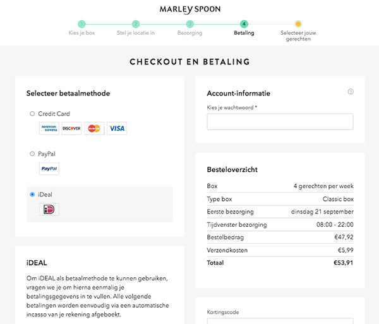The image size is (379, 324).
Task: Select Credit Card payment method
Action: click(x=32, y=114)
